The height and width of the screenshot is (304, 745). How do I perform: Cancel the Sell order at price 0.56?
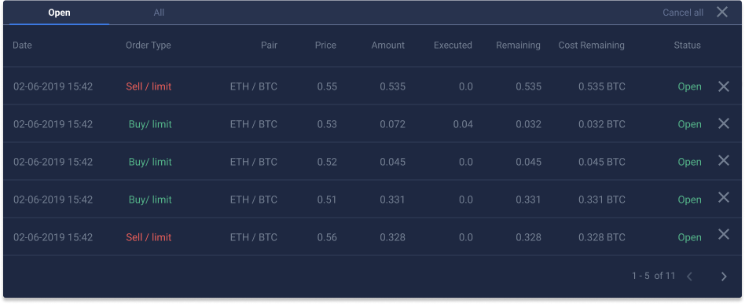723,234
